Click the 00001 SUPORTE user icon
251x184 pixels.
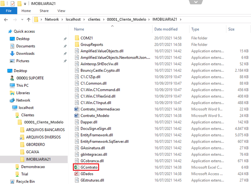click(x=12, y=78)
